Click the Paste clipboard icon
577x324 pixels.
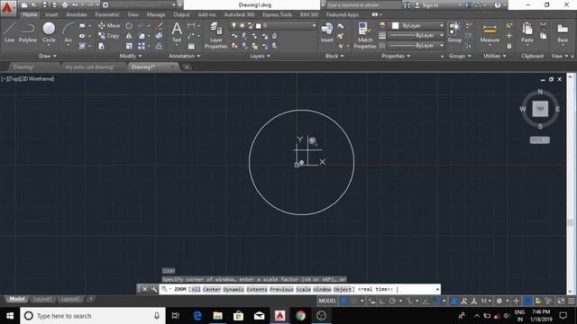pos(527,33)
